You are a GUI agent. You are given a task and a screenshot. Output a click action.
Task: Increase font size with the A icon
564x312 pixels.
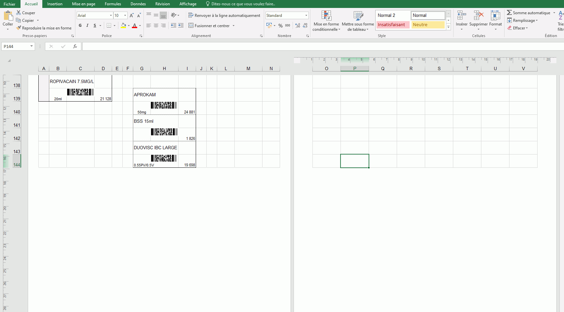[132, 15]
